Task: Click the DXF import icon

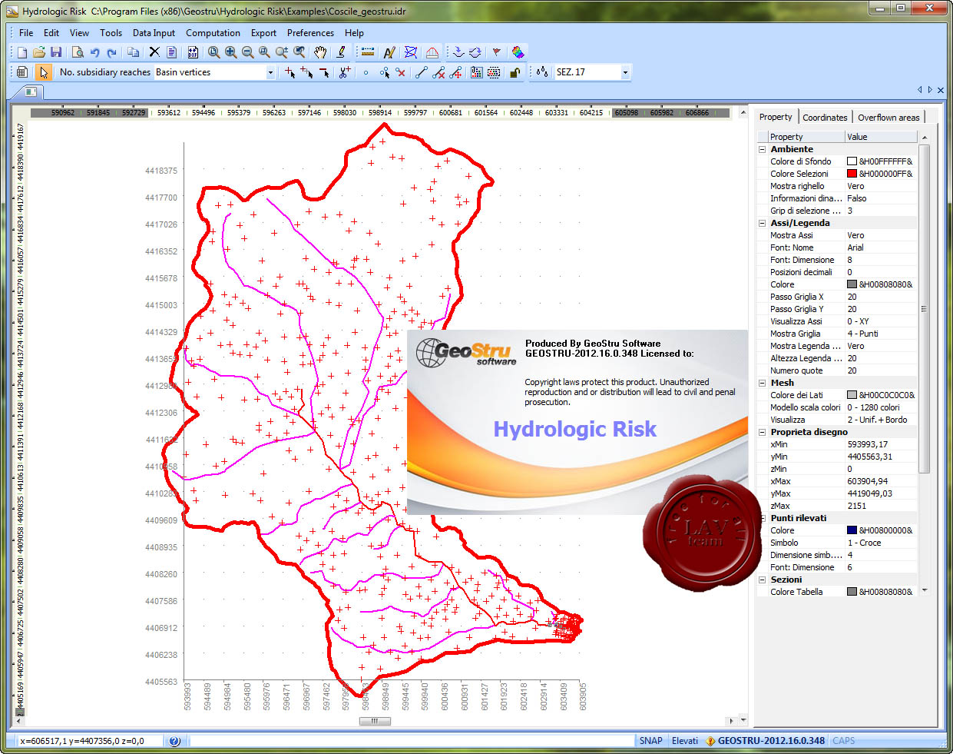Action: coord(193,52)
